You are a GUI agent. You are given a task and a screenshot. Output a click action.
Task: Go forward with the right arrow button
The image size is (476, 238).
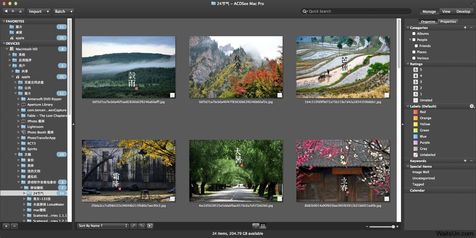(13, 11)
